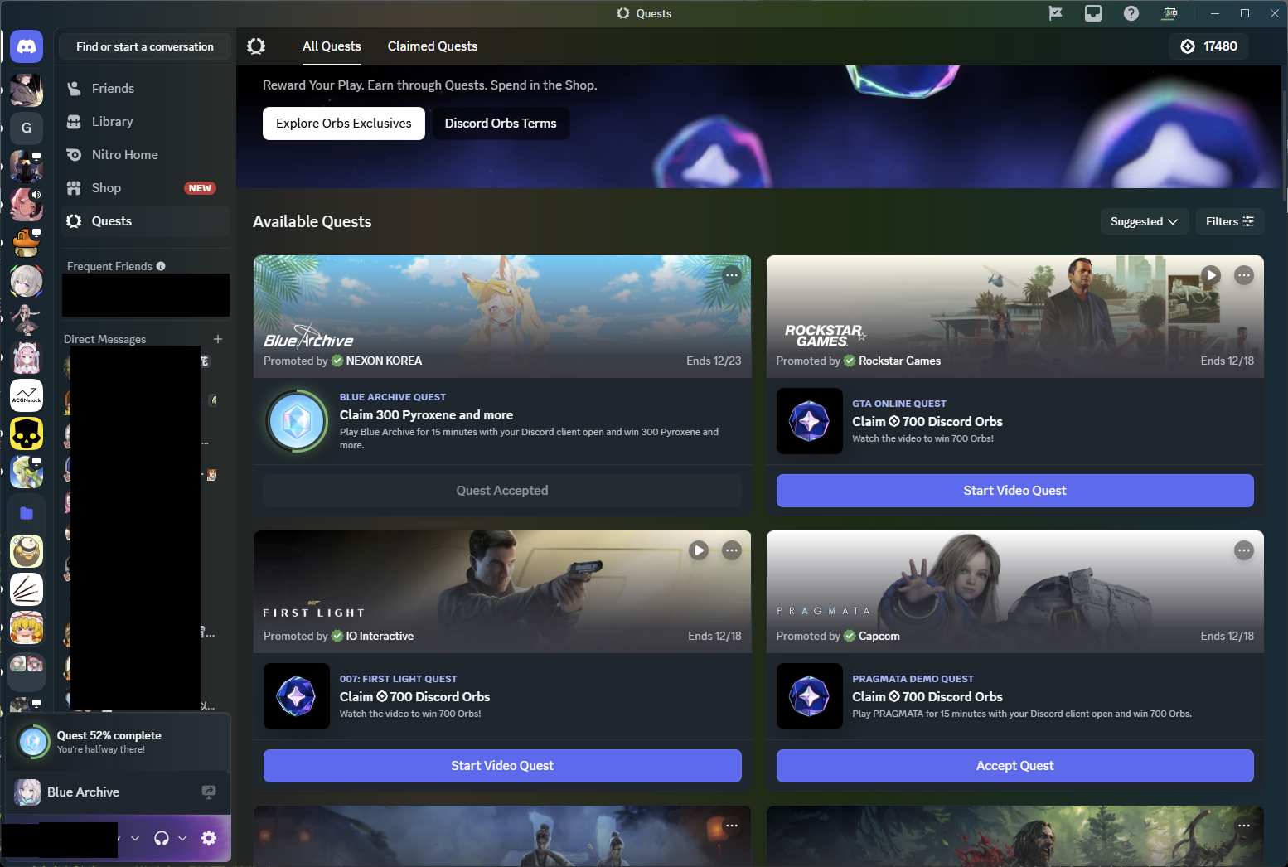The height and width of the screenshot is (867, 1288).
Task: Expand the blue server folder icon
Action: [27, 513]
